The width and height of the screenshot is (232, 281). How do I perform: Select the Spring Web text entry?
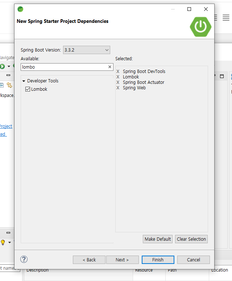point(134,88)
